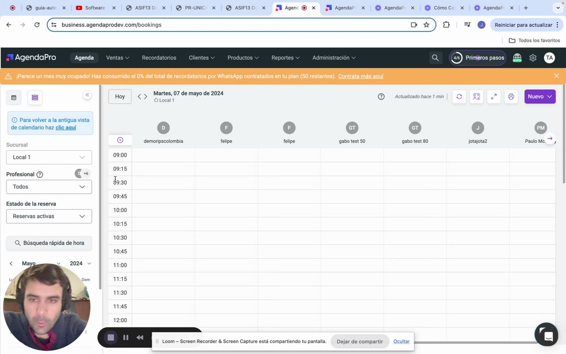Follow the clic aquí old calendar link
Viewport: 566px width, 354px height.
[66, 127]
